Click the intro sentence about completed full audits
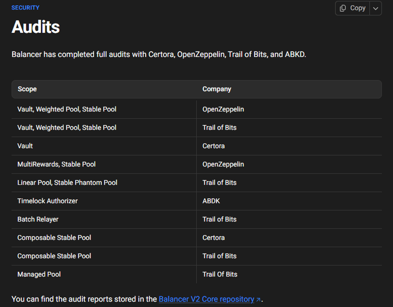This screenshot has width=393, height=307. click(x=159, y=54)
